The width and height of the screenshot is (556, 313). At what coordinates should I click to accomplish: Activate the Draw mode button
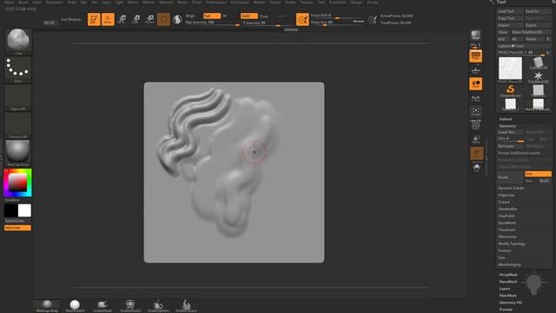tap(108, 19)
